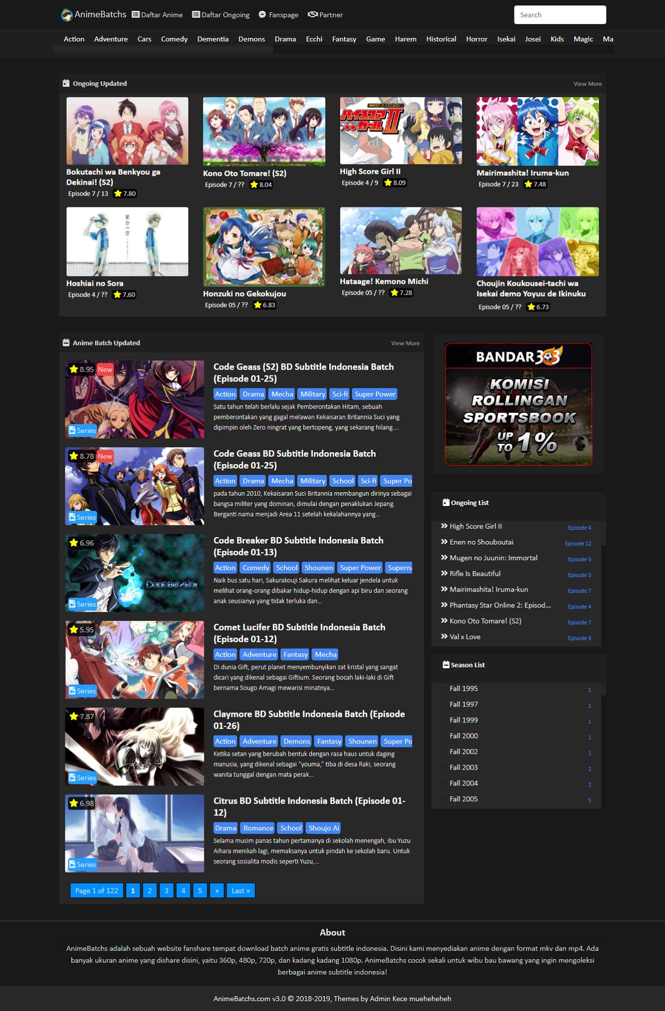665x1011 pixels.
Task: Jump to the Last » page
Action: pos(240,891)
